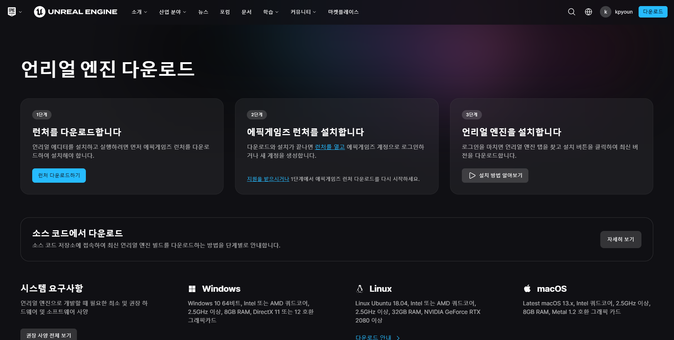
Task: Expand the 소개 menu
Action: point(139,12)
